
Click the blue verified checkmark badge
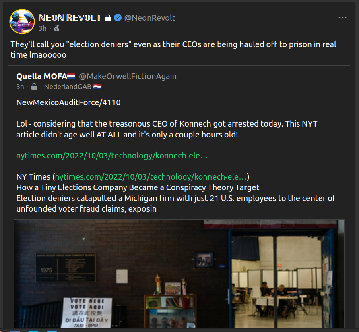coord(118,18)
